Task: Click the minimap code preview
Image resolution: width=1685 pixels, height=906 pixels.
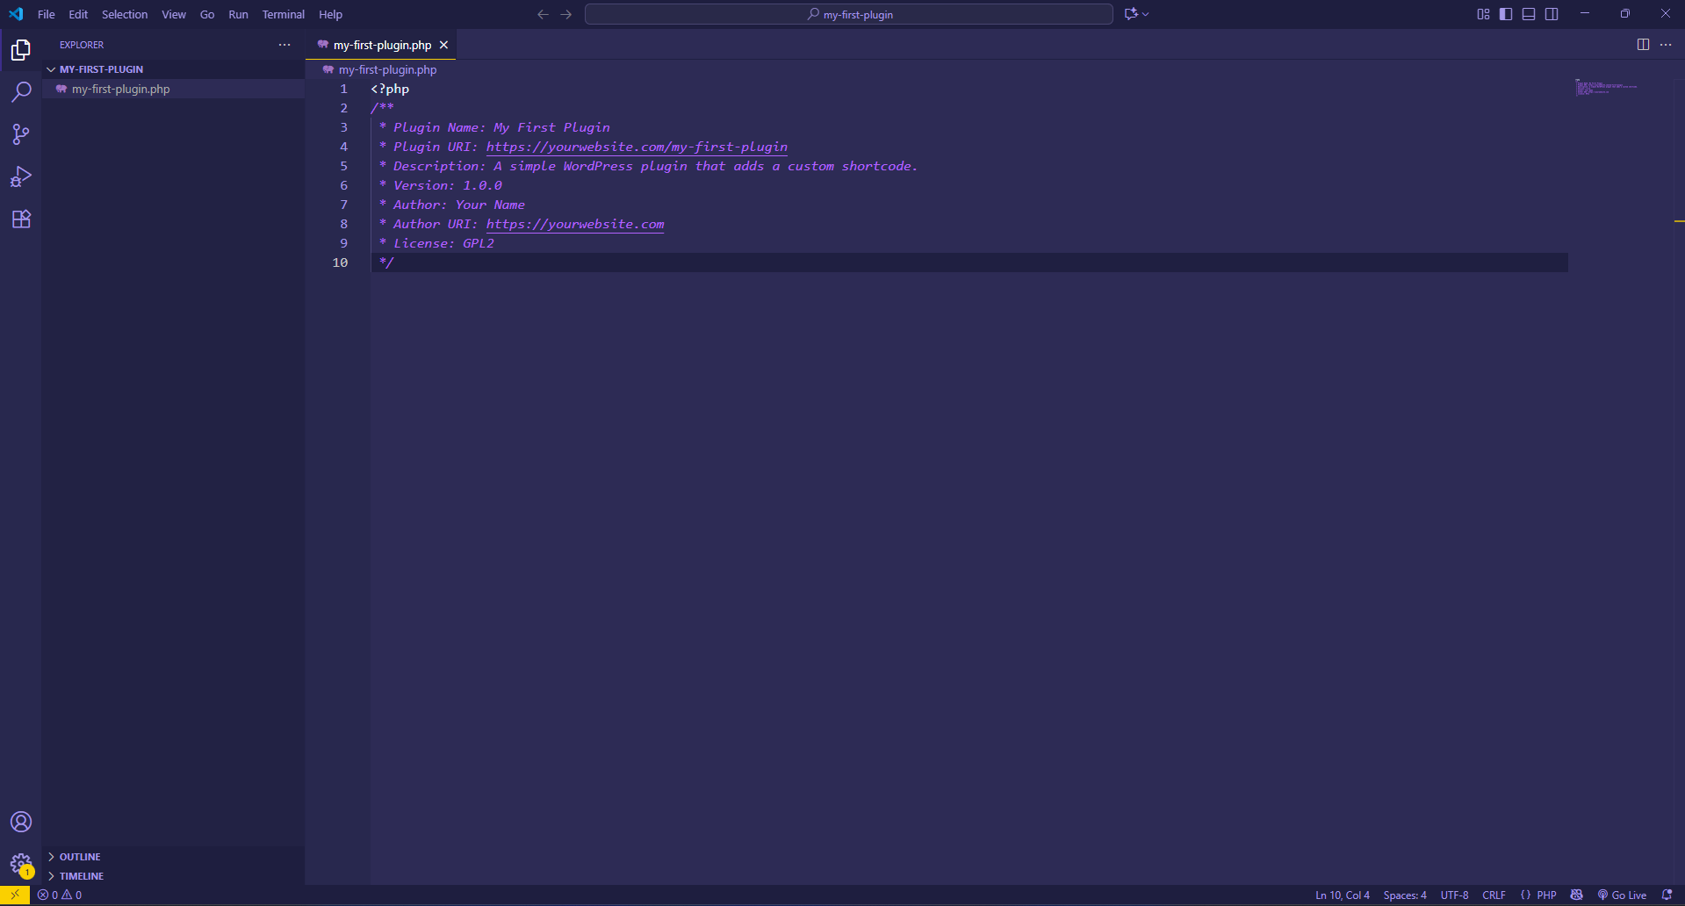Action: 1605,88
